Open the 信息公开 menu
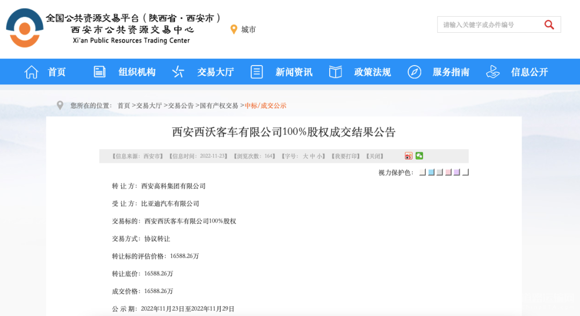 click(530, 72)
